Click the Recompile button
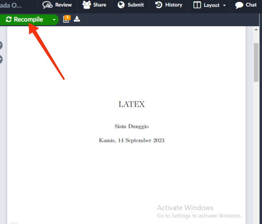The width and height of the screenshot is (262, 224). (24, 20)
